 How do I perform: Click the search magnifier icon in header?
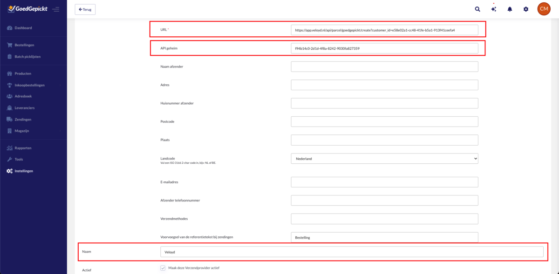(x=477, y=9)
